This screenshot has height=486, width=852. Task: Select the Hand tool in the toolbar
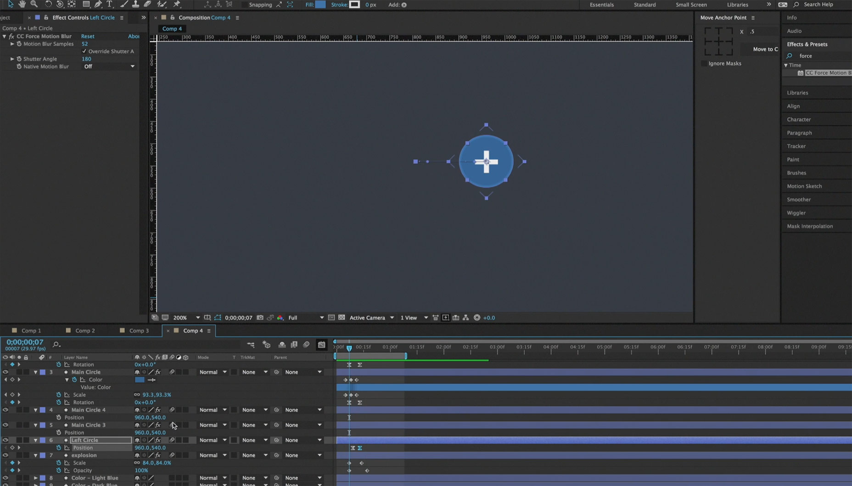point(22,4)
